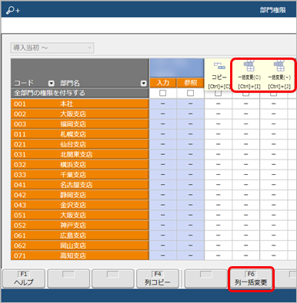The height and width of the screenshot is (303, 297).
Task: Open the 導入当初 period dropdown
Action: pyautogui.click(x=52, y=48)
